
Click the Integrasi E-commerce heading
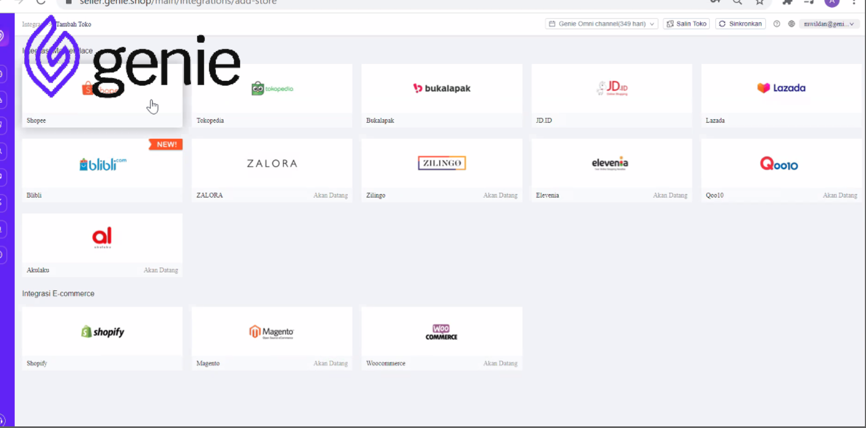click(58, 294)
